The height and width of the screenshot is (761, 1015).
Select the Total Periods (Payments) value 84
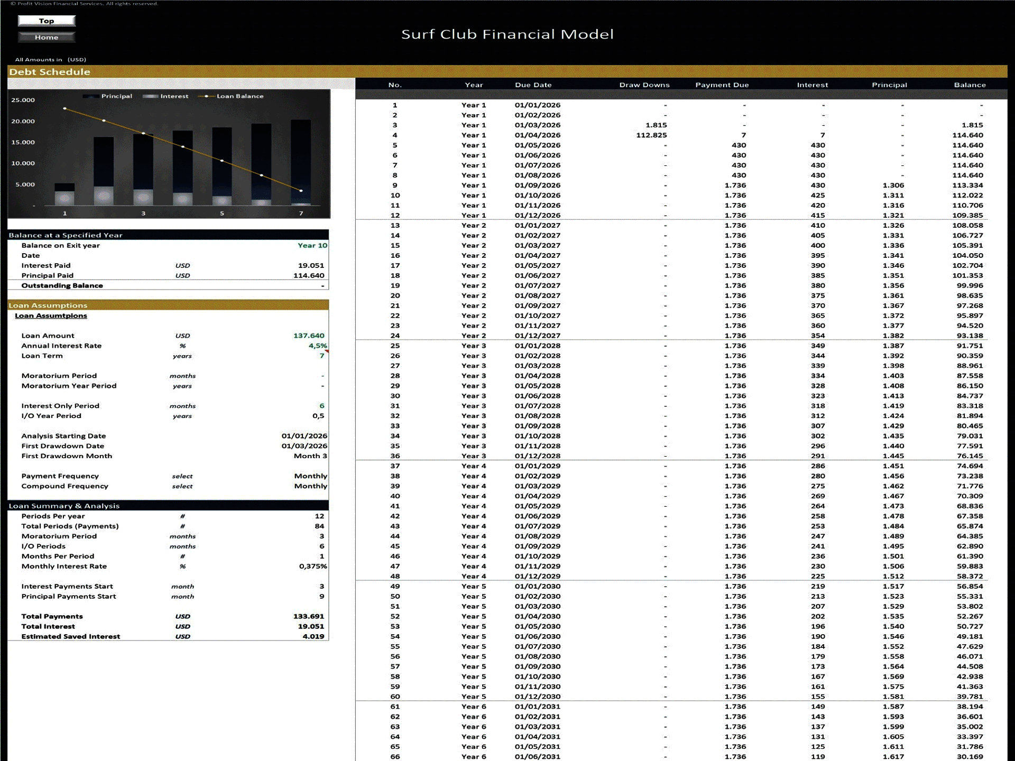pos(319,526)
